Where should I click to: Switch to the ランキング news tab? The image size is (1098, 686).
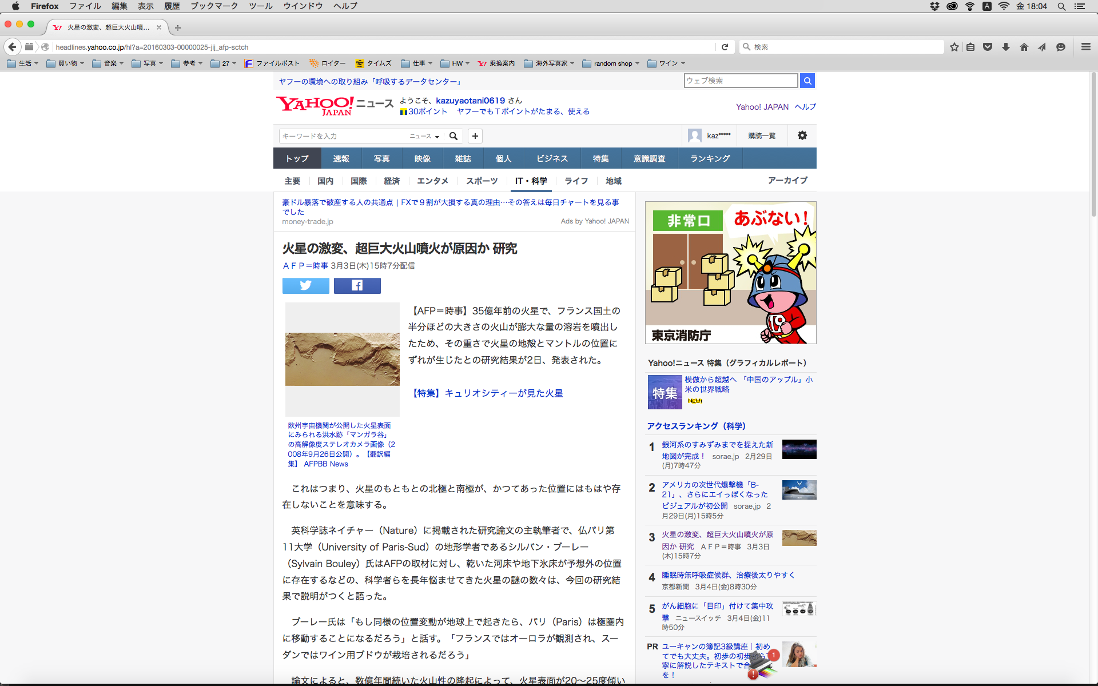tap(710, 158)
